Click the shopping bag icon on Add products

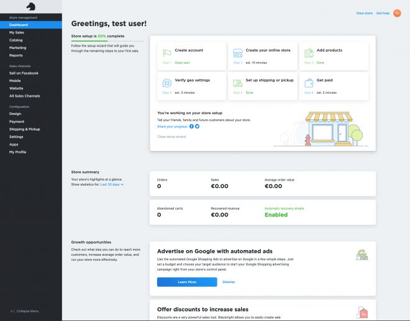pyautogui.click(x=309, y=53)
